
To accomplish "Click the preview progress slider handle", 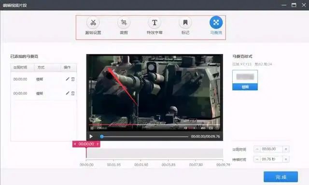I will [102, 136].
